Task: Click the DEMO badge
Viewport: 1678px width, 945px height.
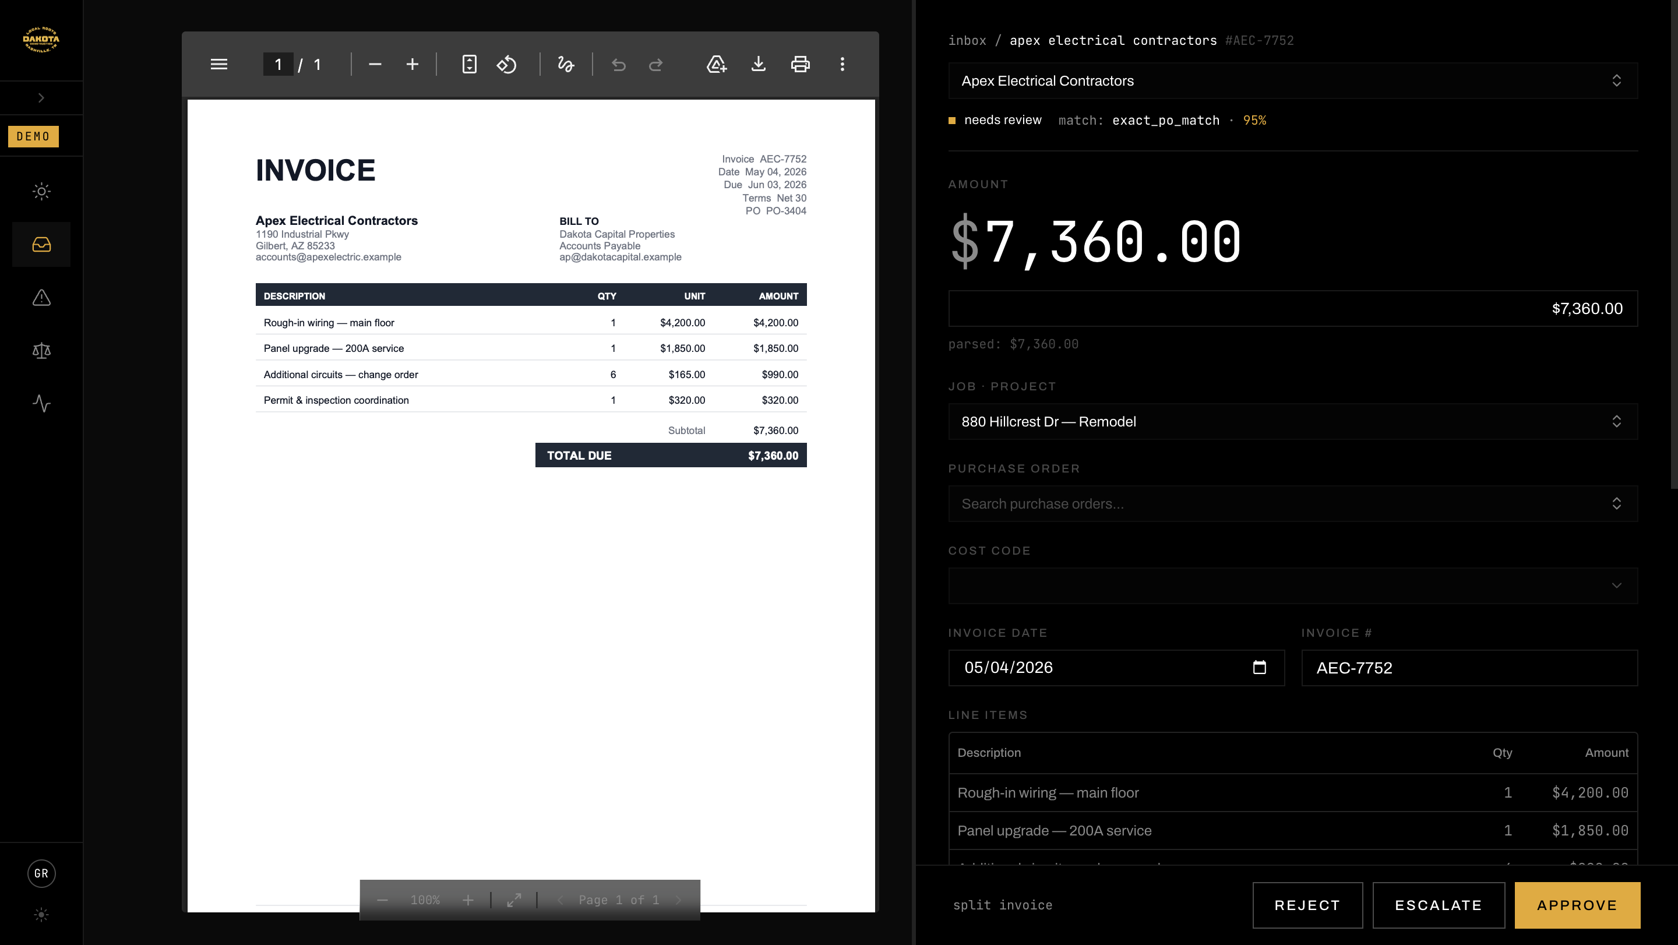Action: [33, 136]
